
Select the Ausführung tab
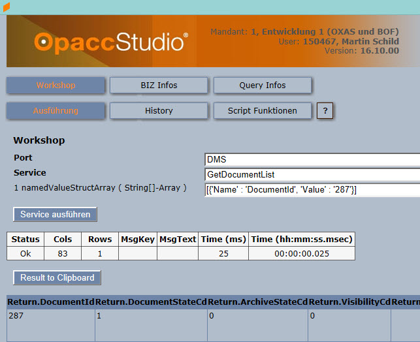click(x=56, y=110)
